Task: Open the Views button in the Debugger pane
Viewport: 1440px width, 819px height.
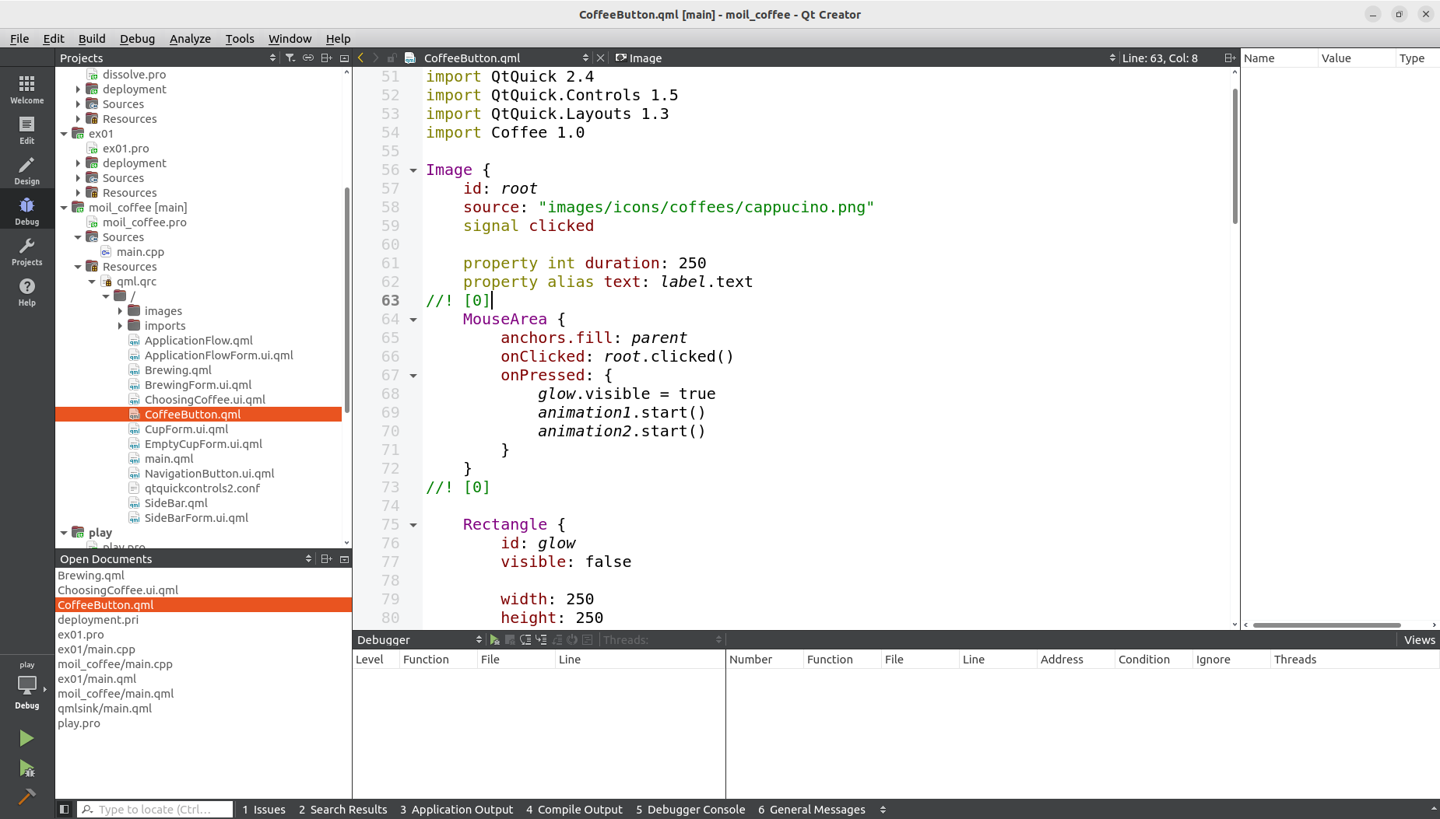Action: [x=1418, y=639]
